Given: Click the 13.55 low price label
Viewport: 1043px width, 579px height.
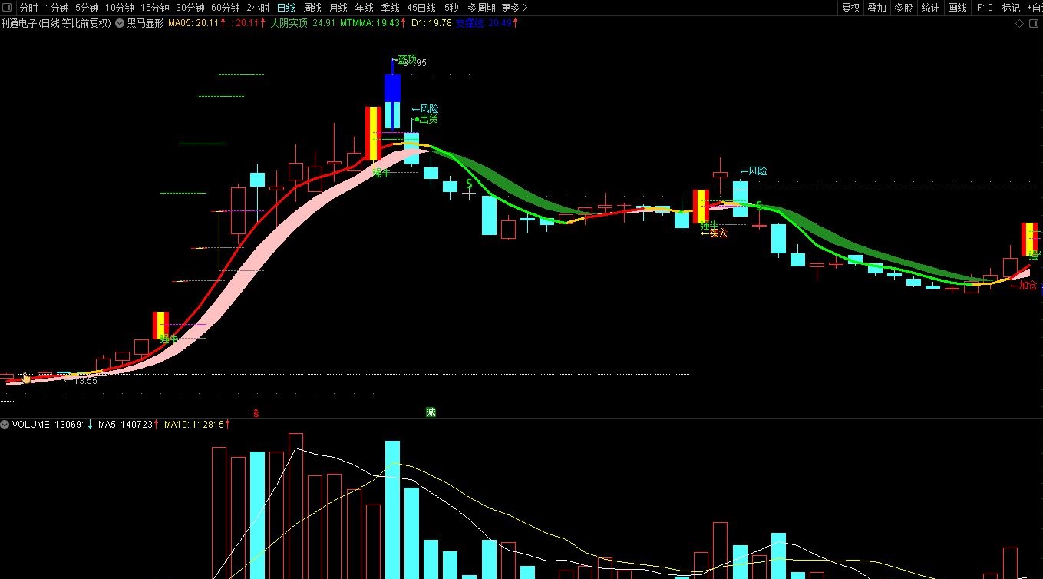Looking at the screenshot, I should click(86, 381).
